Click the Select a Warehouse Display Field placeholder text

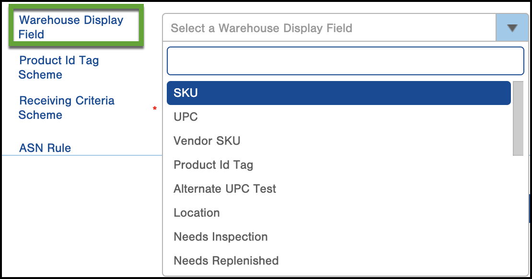pyautogui.click(x=262, y=28)
